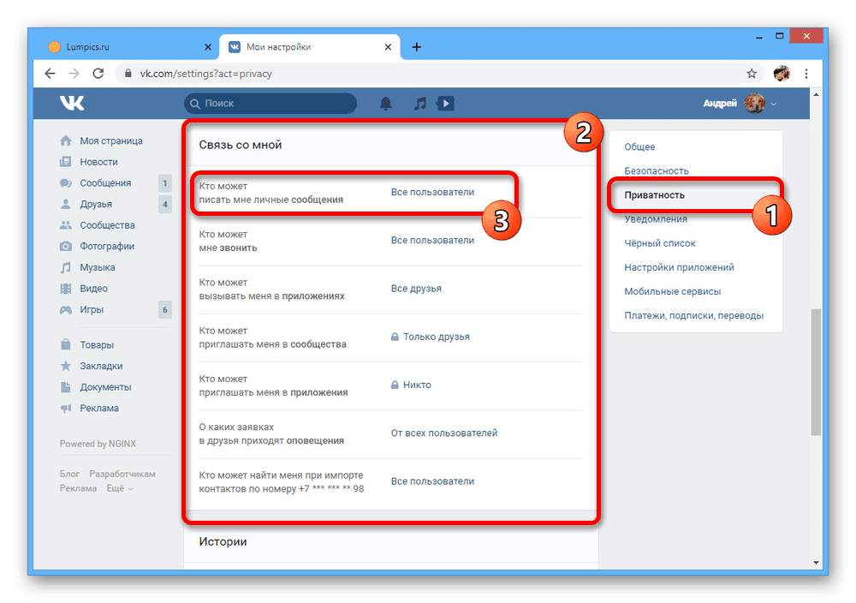Change Все друзья value for app calls
Image resolution: width=856 pixels, height=603 pixels.
pos(416,289)
